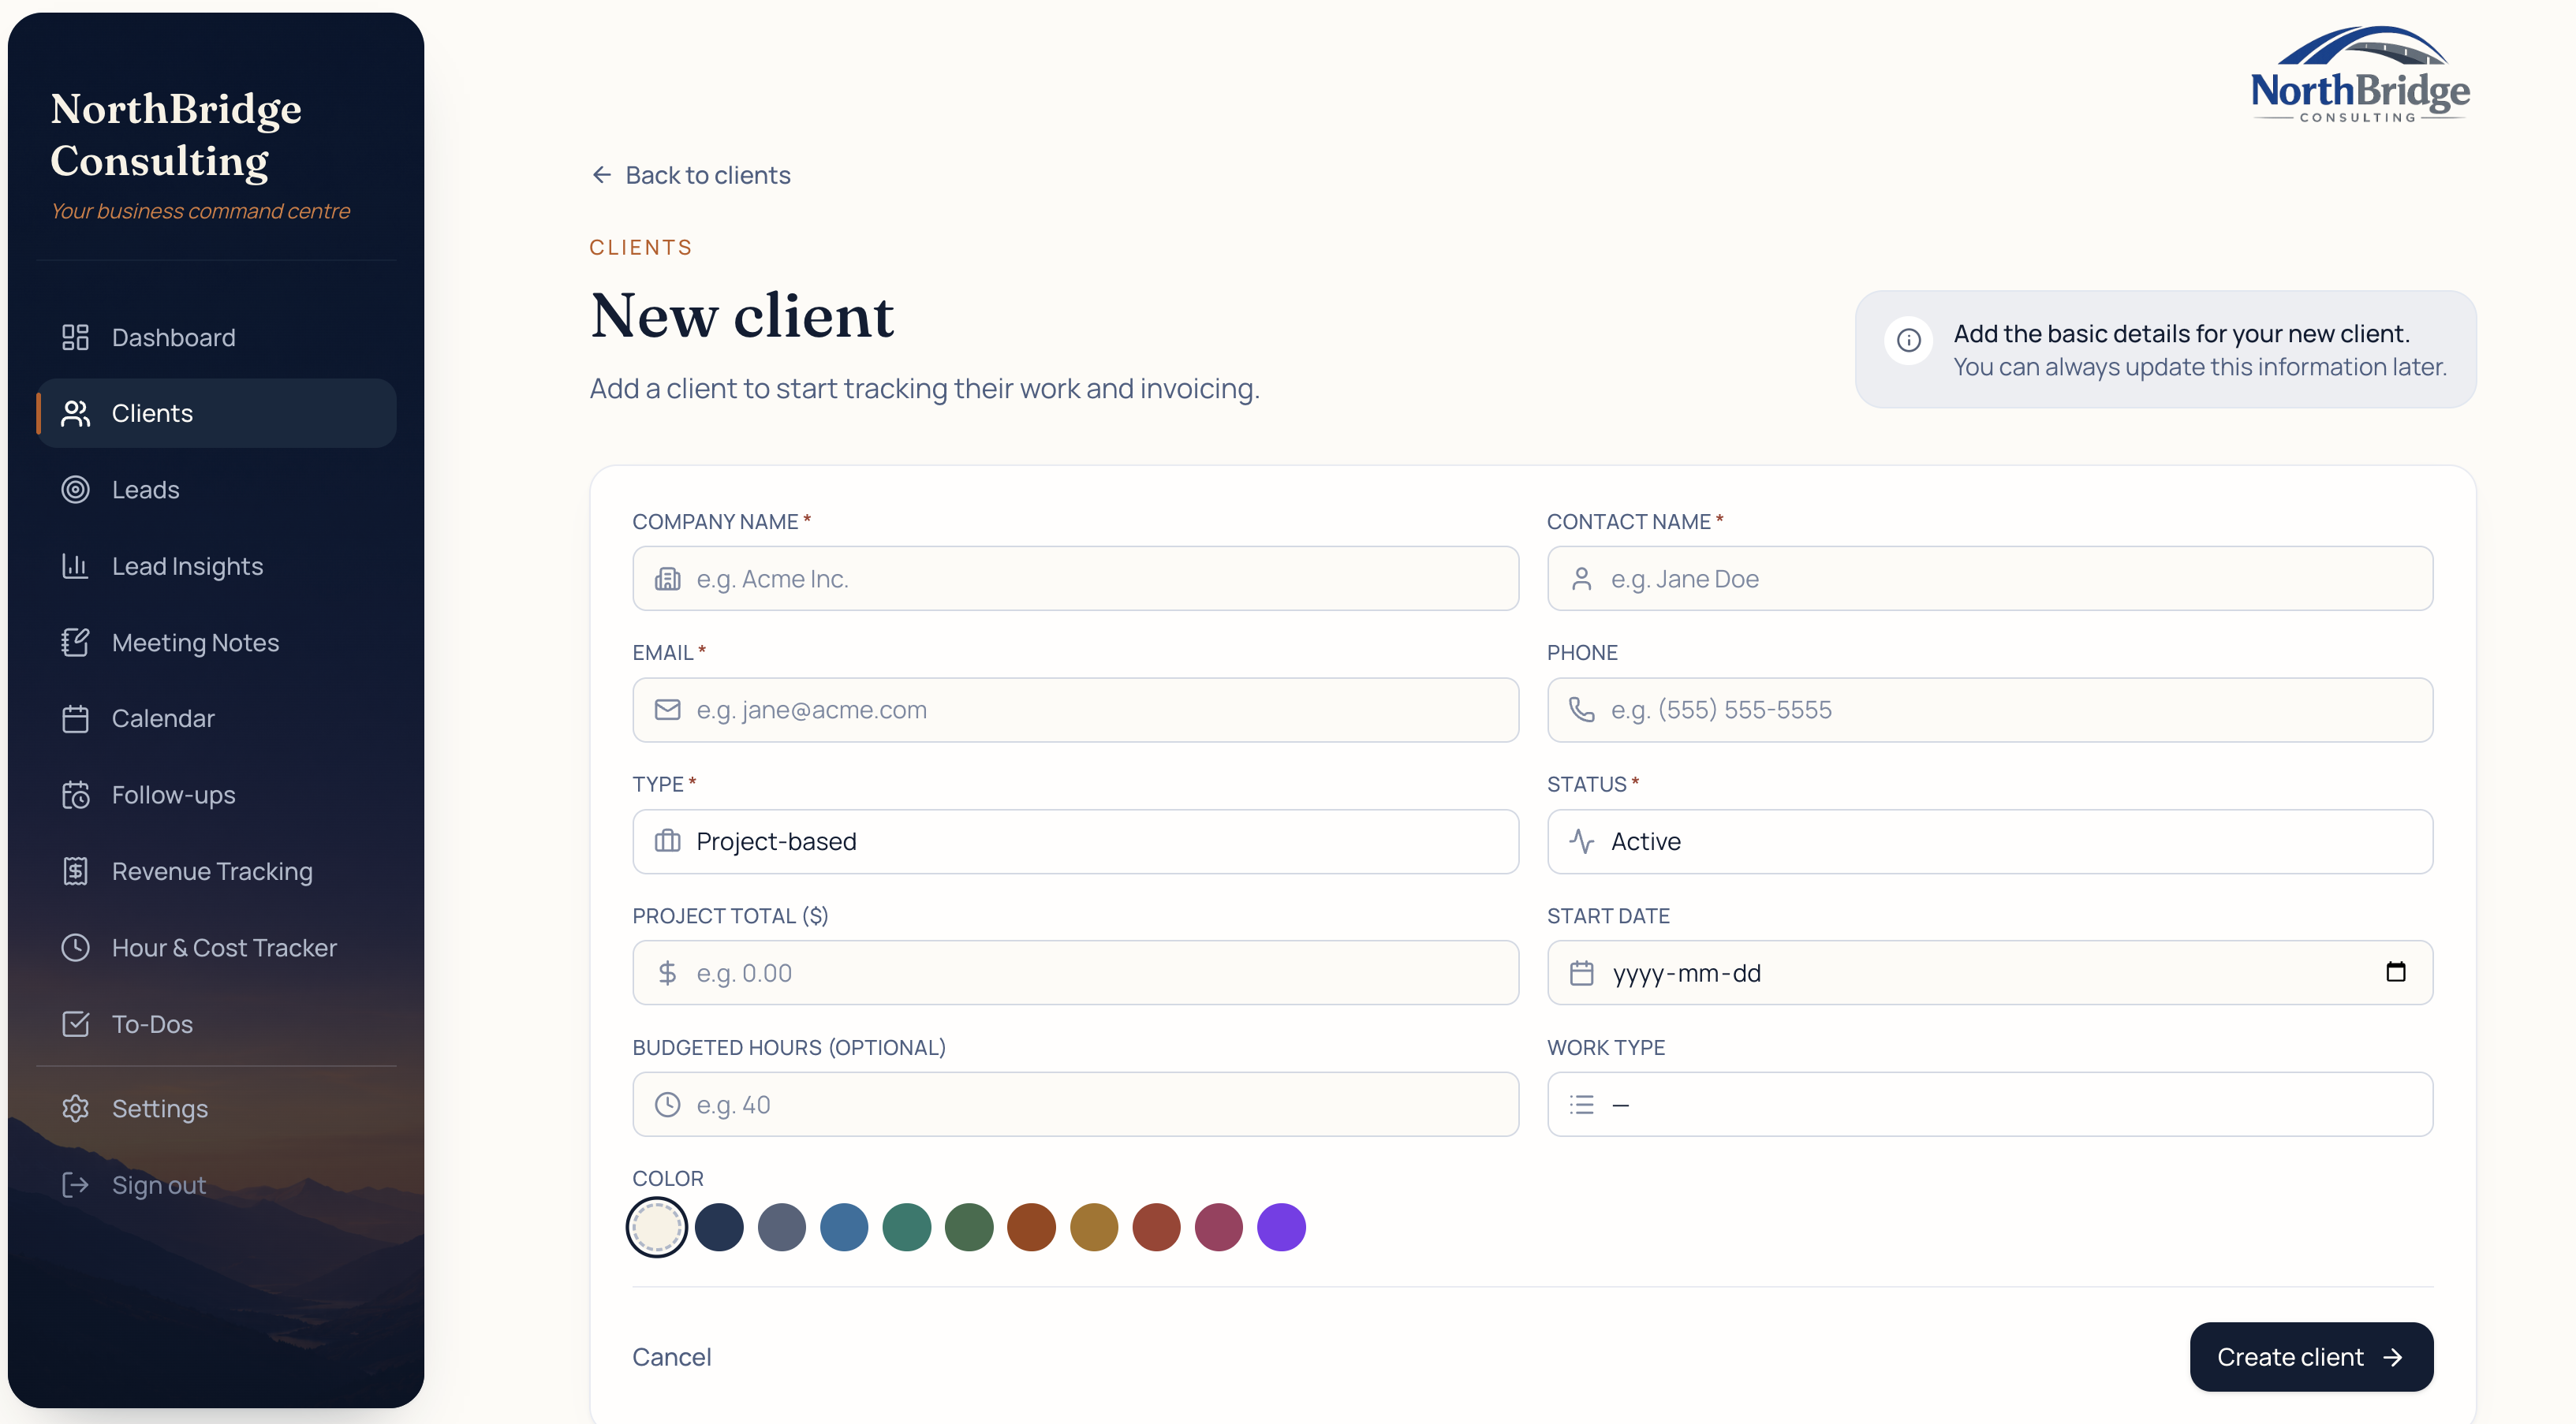Image resolution: width=2576 pixels, height=1424 pixels.
Task: Click the Dashboard grid icon in sidebar
Action: pos(75,338)
